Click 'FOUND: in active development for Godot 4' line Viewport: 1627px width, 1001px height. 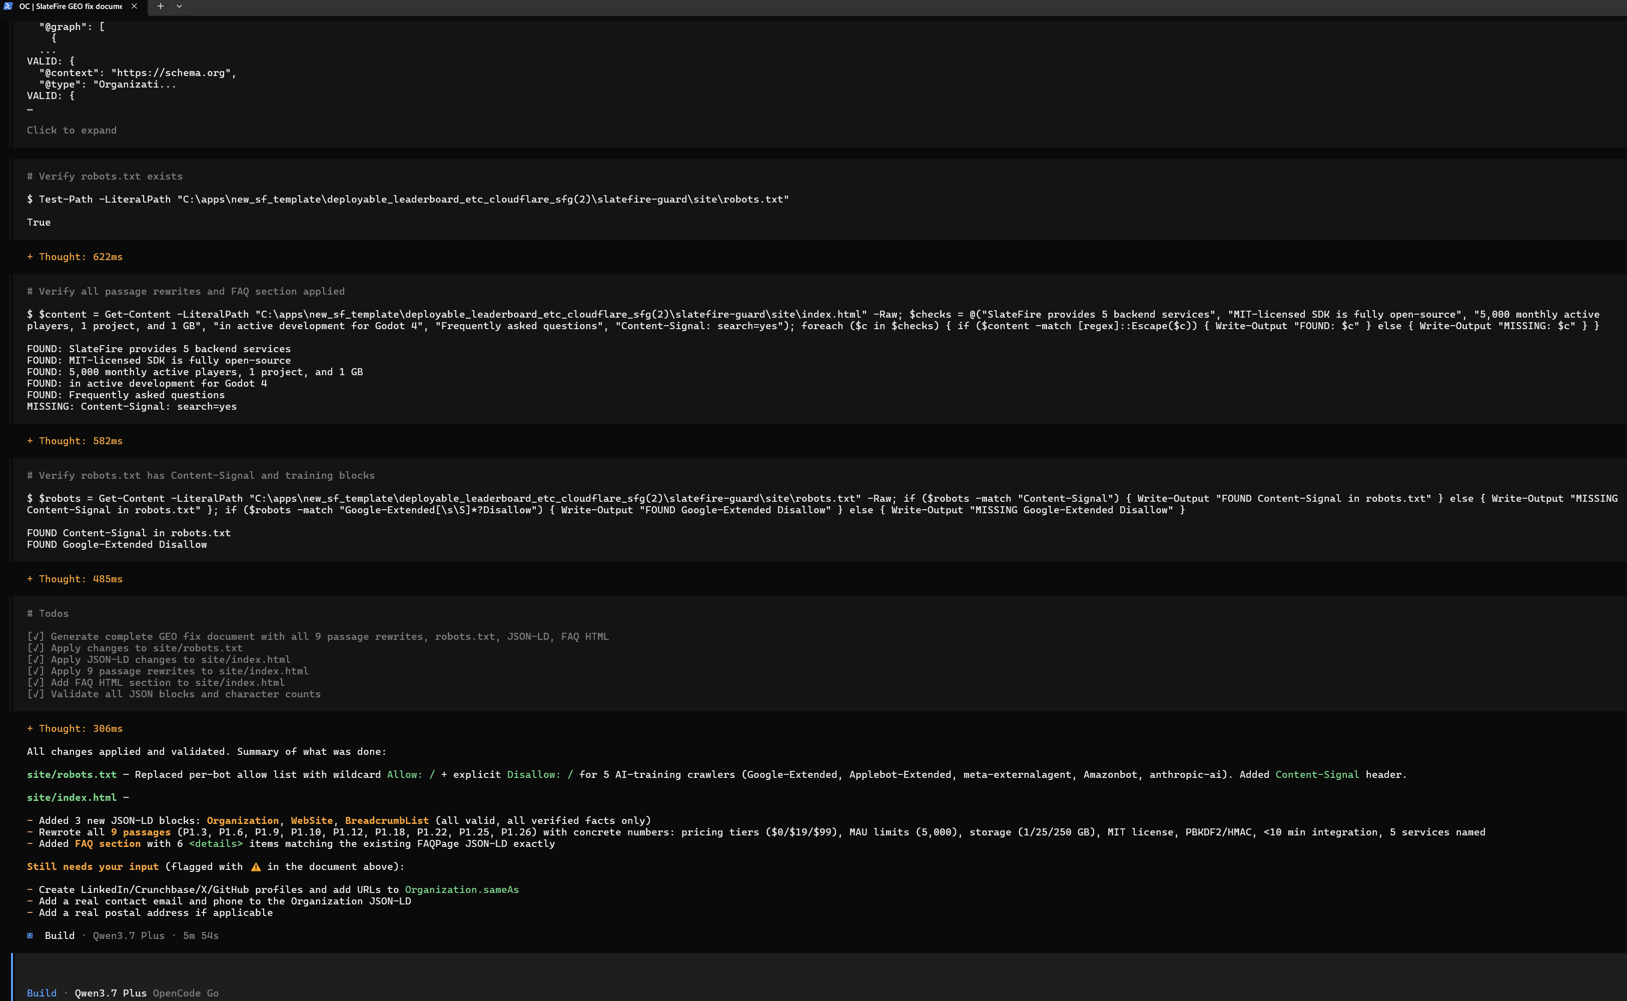(147, 383)
